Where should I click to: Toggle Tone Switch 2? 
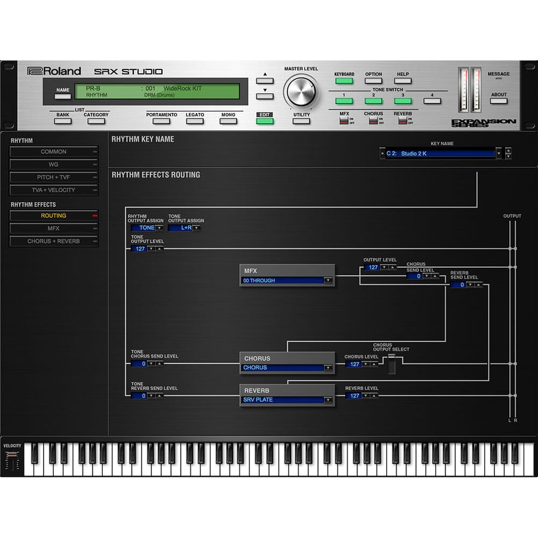[x=373, y=101]
